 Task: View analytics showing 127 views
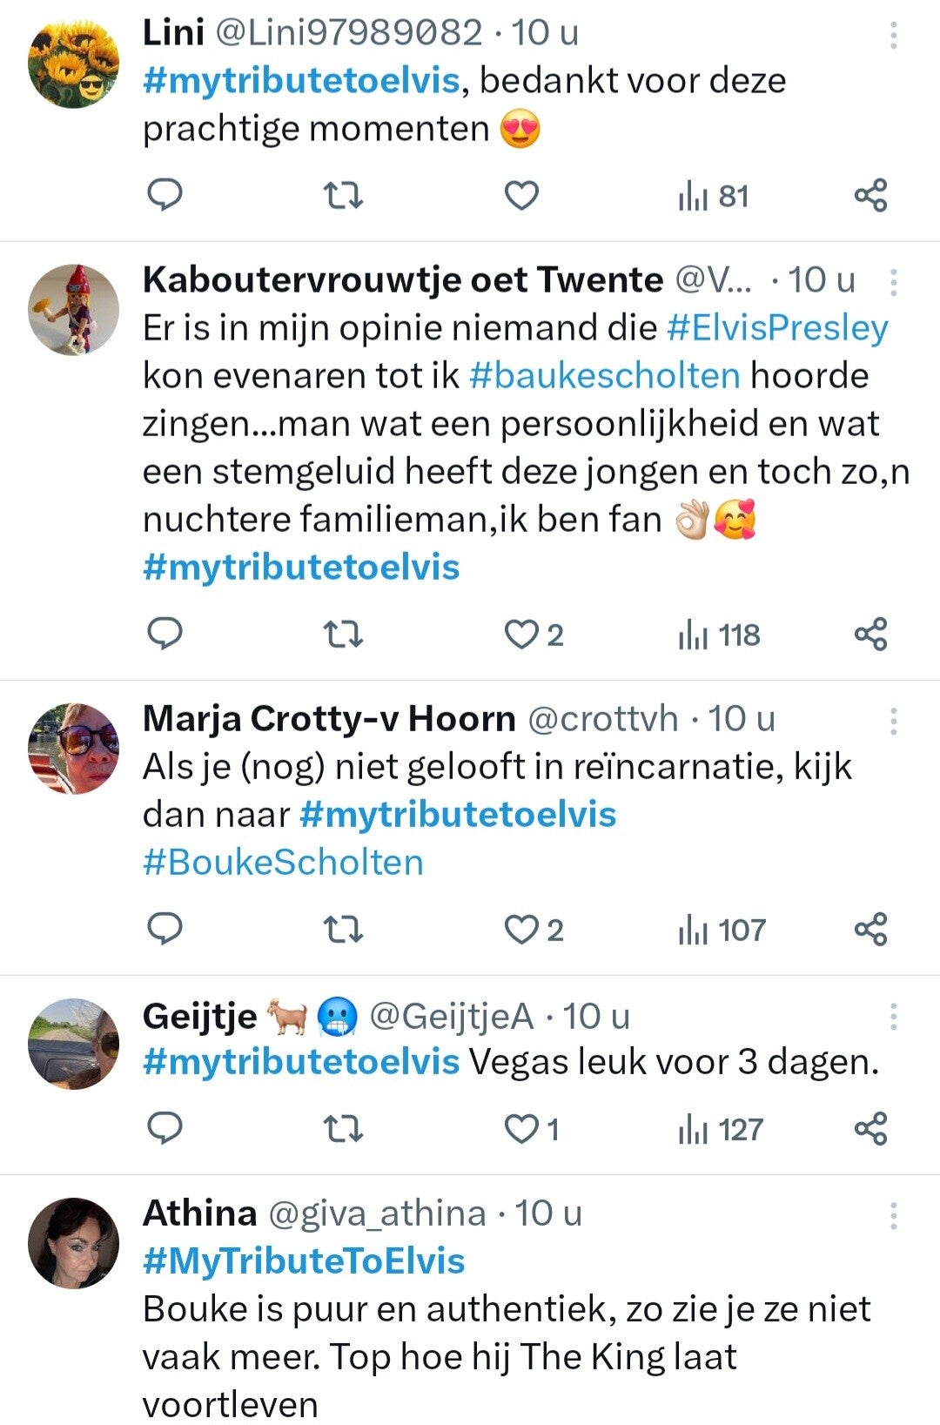(x=721, y=1129)
